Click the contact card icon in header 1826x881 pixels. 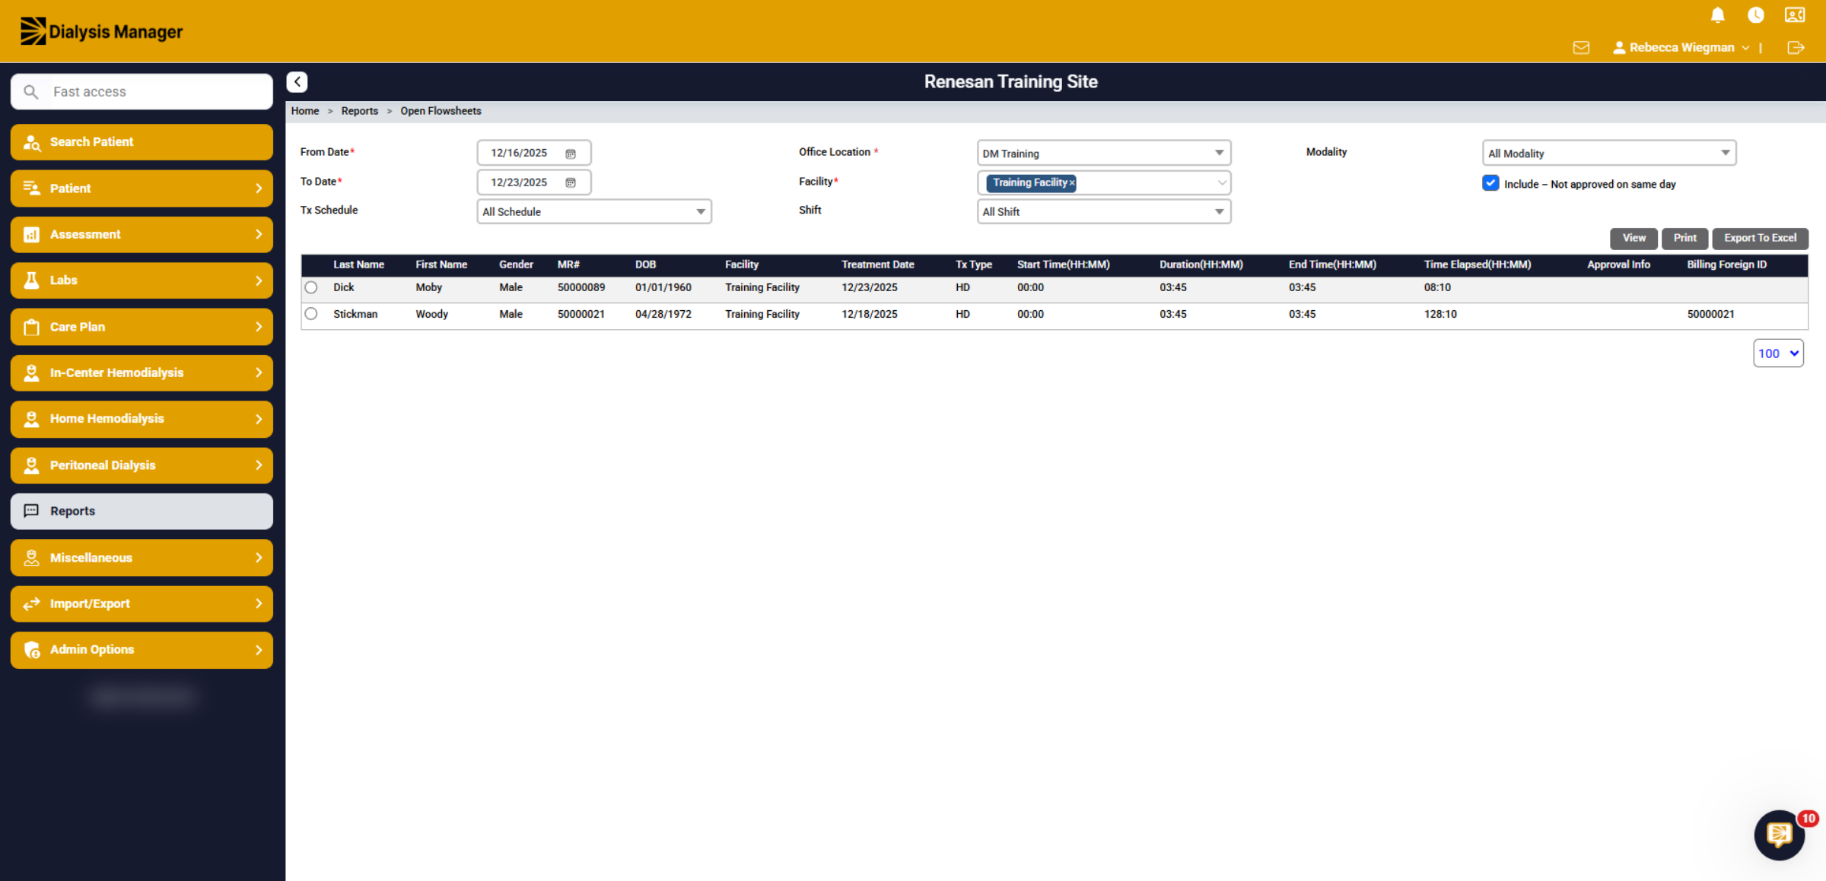click(x=1795, y=15)
